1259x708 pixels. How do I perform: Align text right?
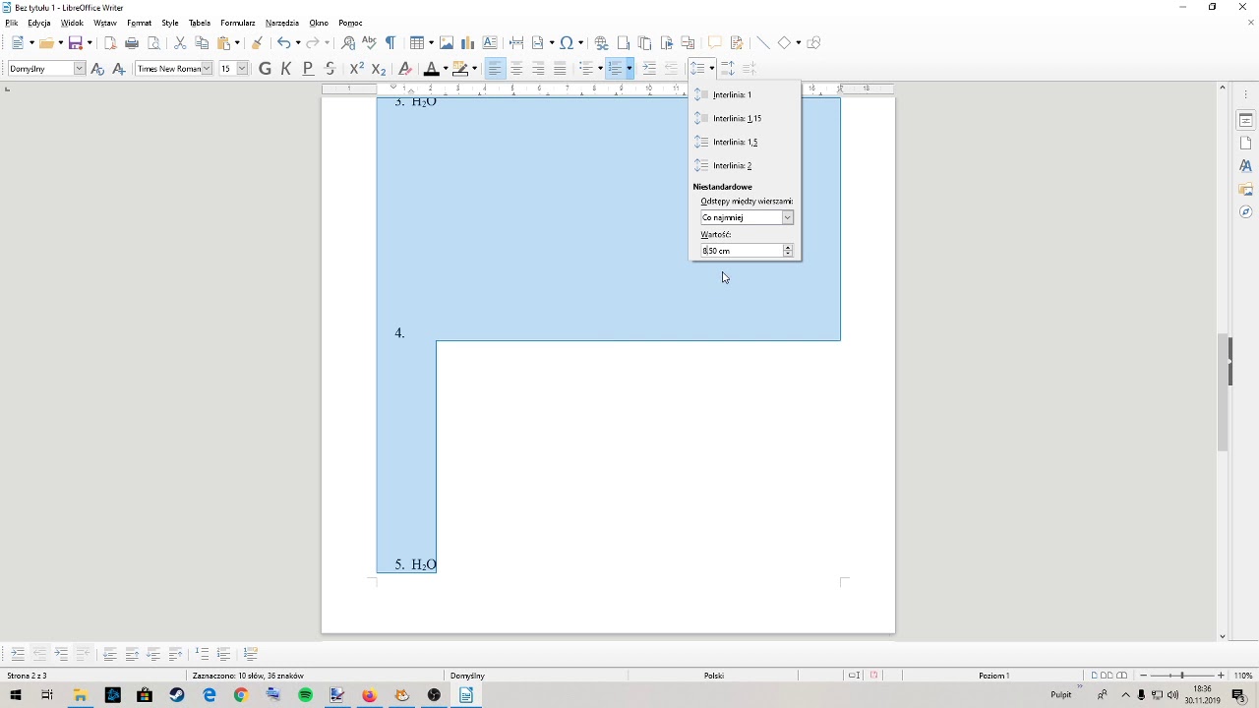(x=538, y=68)
